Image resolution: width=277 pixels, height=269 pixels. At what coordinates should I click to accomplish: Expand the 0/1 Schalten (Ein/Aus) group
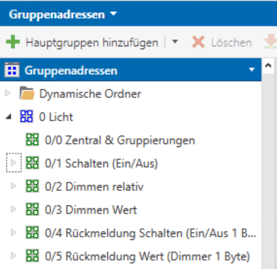coord(14,163)
